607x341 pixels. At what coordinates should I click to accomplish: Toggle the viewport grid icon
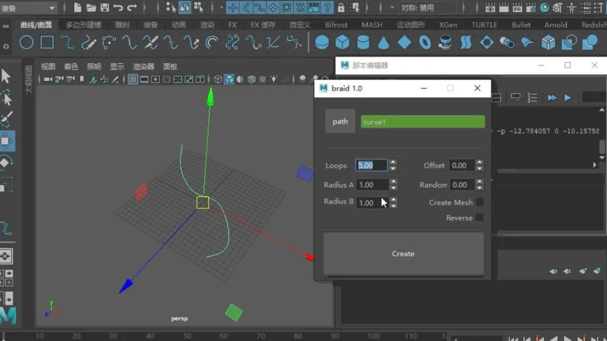coord(133,79)
